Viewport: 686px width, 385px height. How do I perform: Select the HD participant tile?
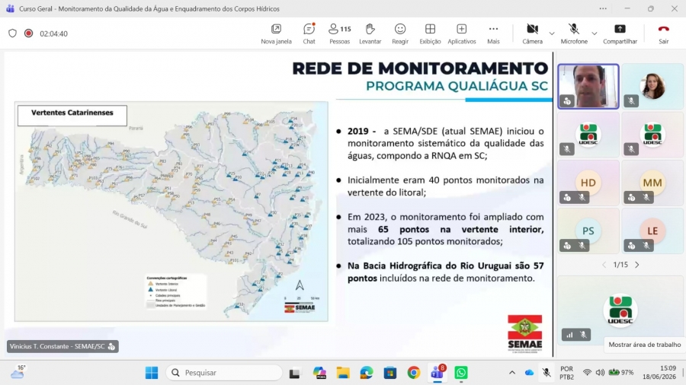pos(588,183)
